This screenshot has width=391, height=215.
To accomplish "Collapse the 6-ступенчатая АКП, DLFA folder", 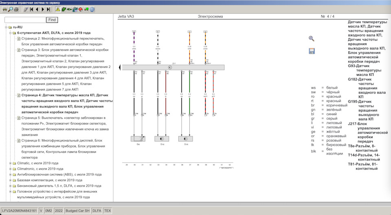I will [x=10, y=33].
